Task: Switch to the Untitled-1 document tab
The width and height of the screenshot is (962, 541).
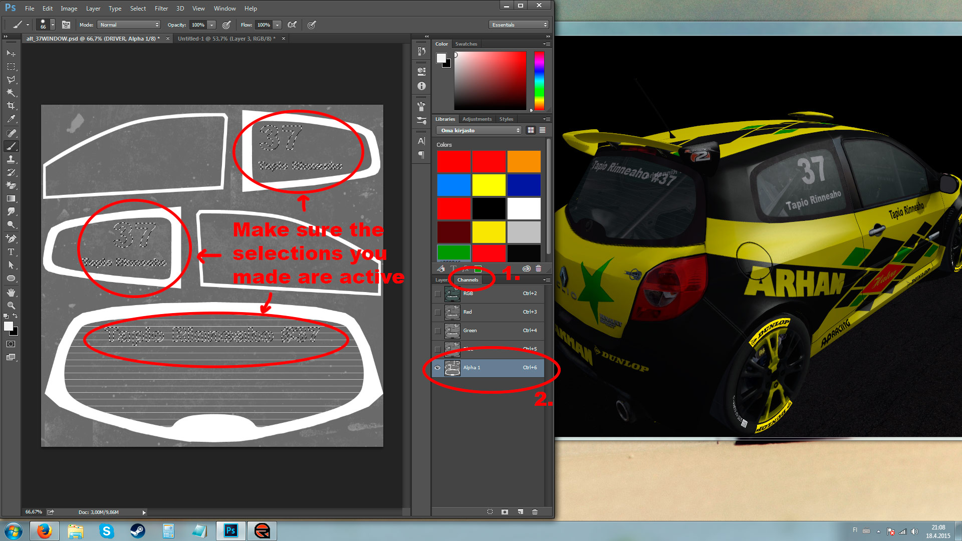Action: click(x=226, y=39)
